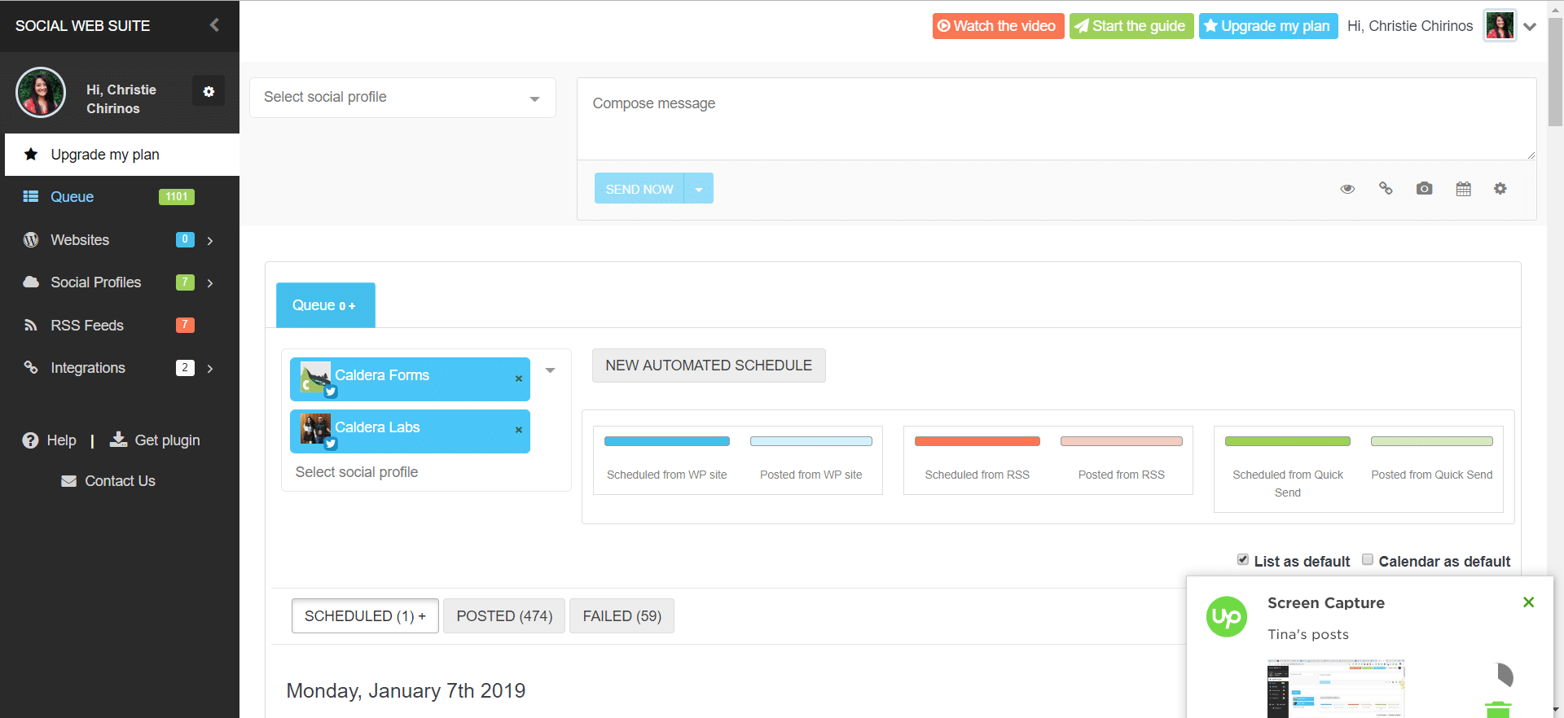Toggle message preview with the eye icon
The height and width of the screenshot is (718, 1564).
tap(1347, 189)
